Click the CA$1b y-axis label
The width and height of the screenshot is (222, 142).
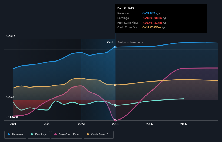tap(11, 36)
